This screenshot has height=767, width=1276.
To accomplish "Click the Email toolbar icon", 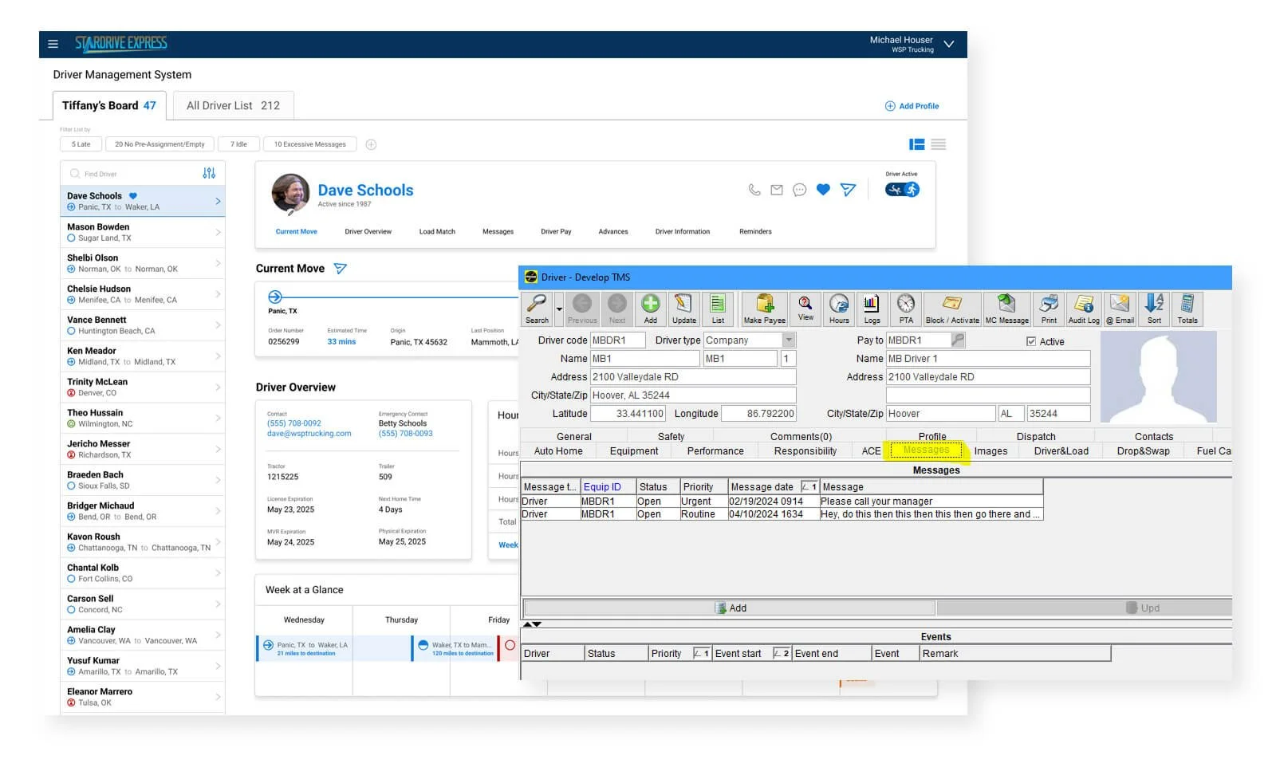I will 1120,309.
